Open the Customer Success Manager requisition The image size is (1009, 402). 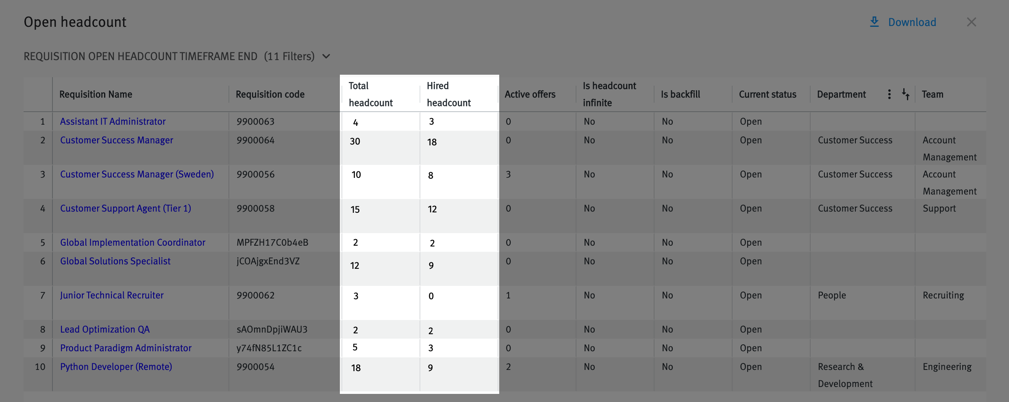click(x=117, y=140)
